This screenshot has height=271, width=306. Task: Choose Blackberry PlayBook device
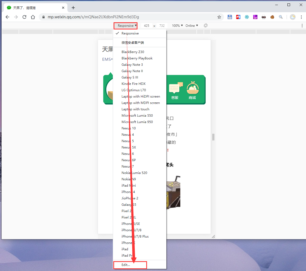tap(140, 58)
